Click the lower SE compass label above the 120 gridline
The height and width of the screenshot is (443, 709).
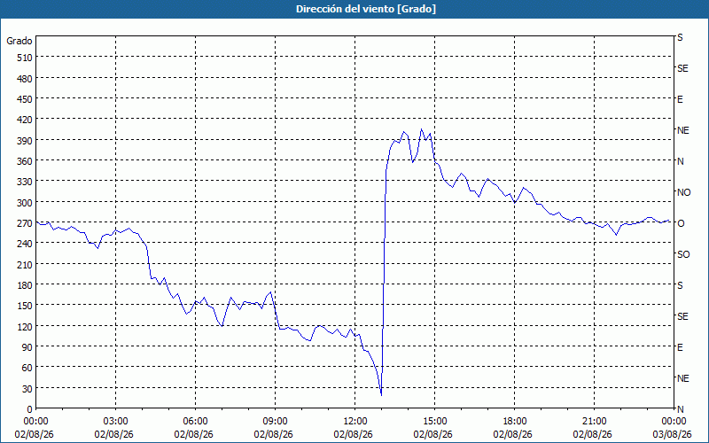(x=682, y=316)
